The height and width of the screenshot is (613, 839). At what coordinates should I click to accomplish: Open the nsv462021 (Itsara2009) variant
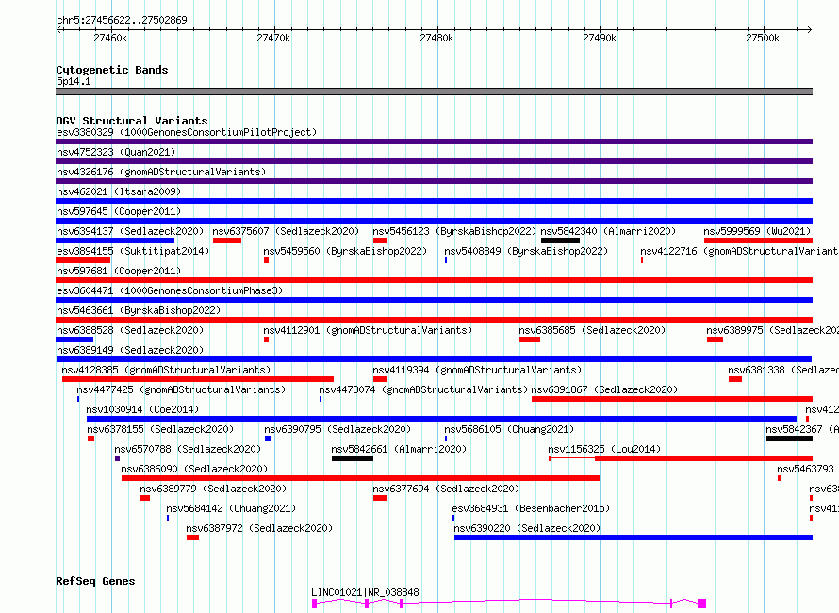pyautogui.click(x=119, y=191)
